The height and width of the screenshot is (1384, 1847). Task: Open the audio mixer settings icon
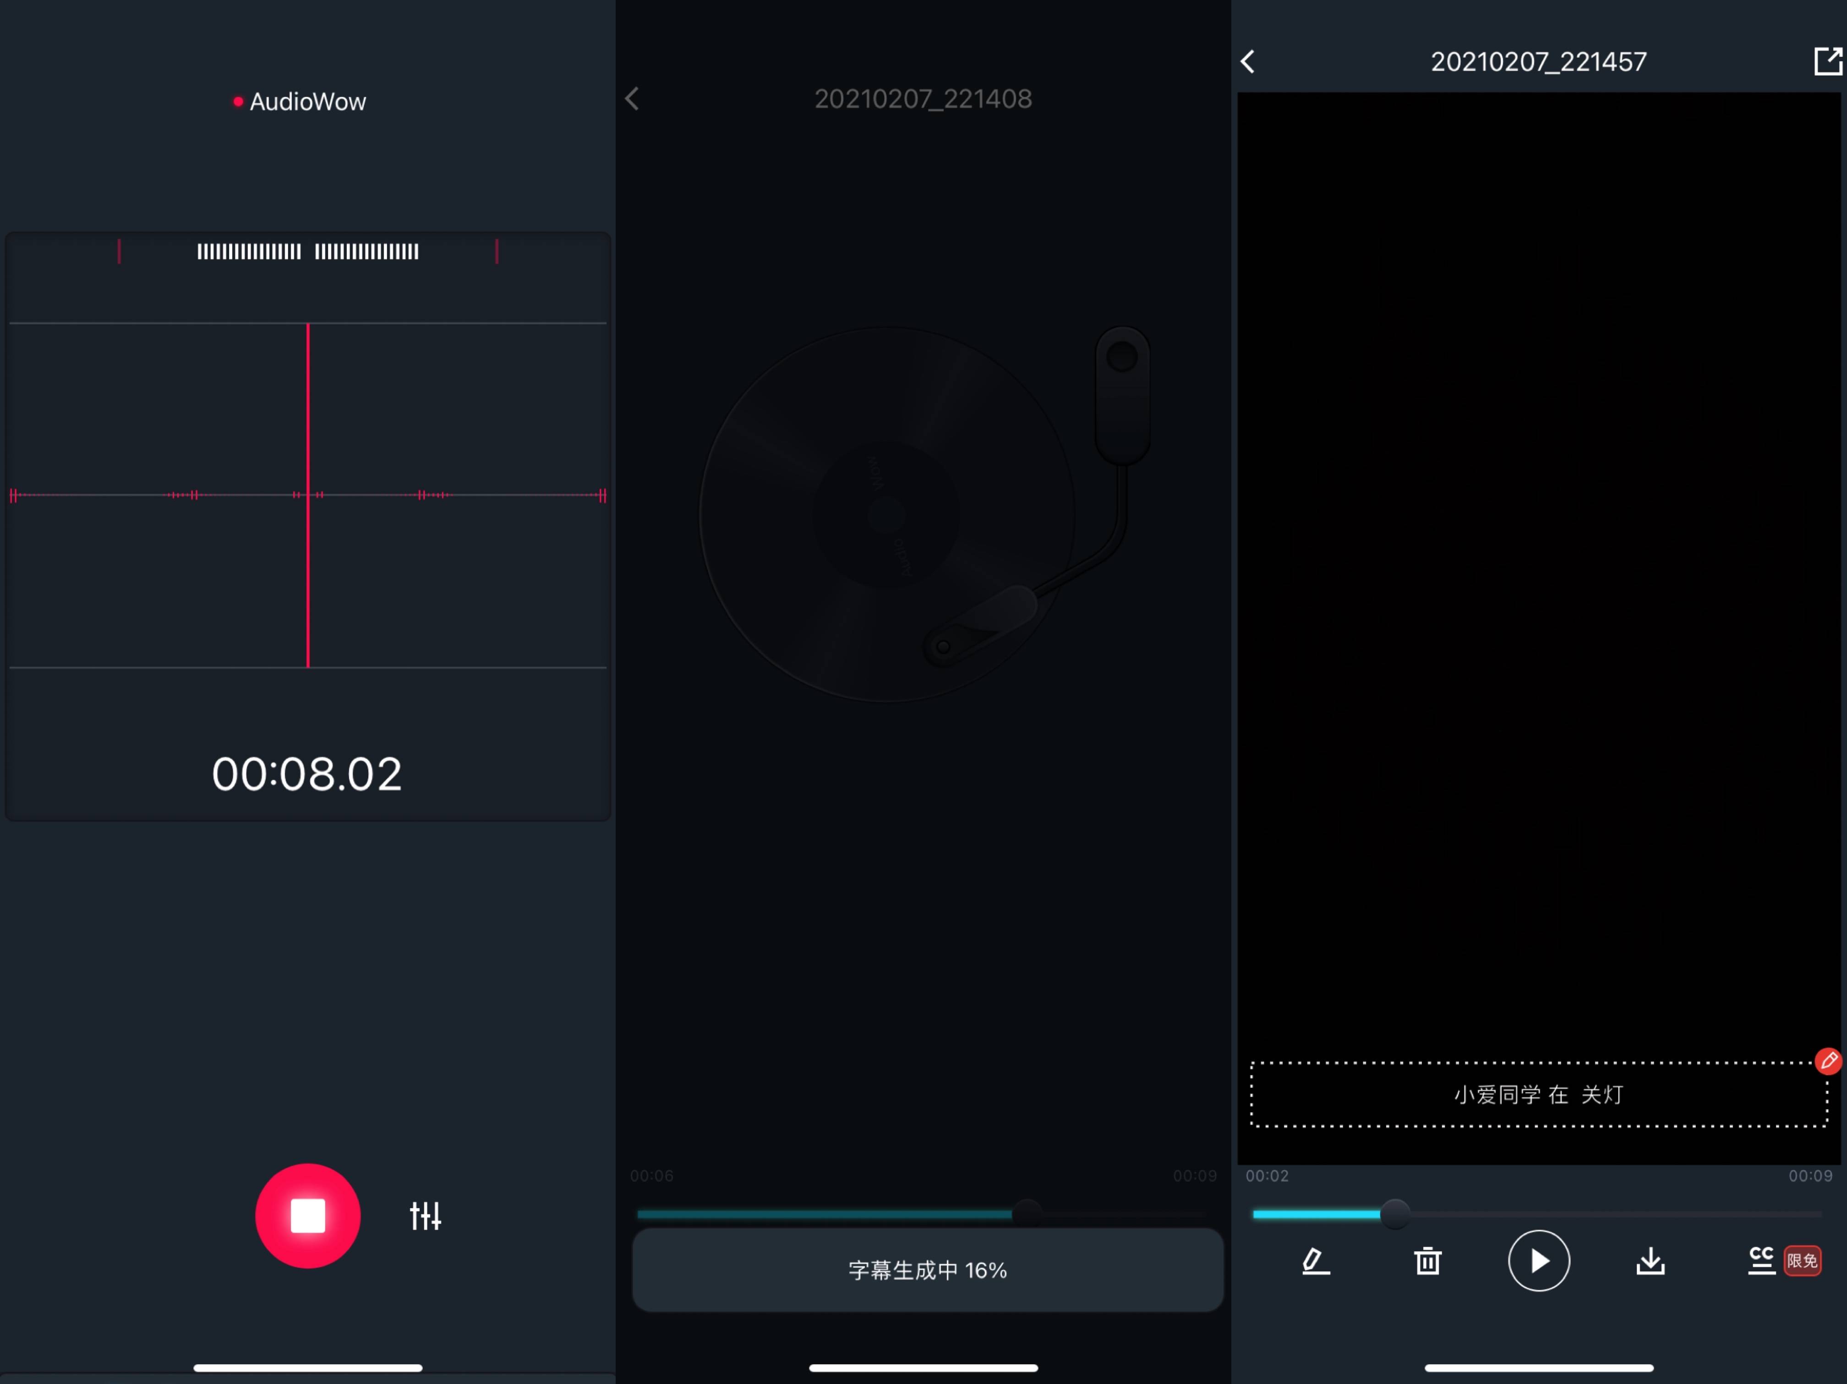tap(425, 1215)
